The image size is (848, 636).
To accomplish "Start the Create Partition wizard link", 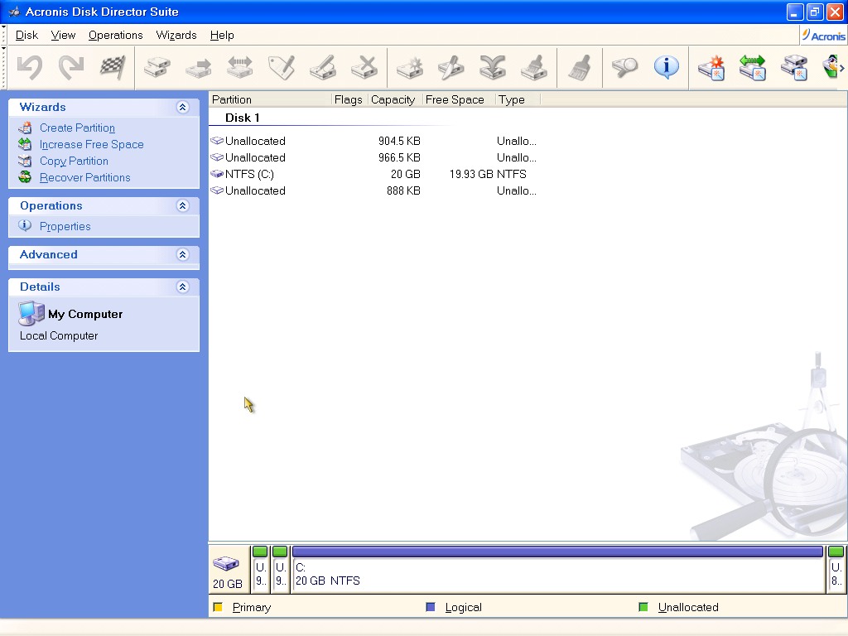I will click(x=77, y=128).
